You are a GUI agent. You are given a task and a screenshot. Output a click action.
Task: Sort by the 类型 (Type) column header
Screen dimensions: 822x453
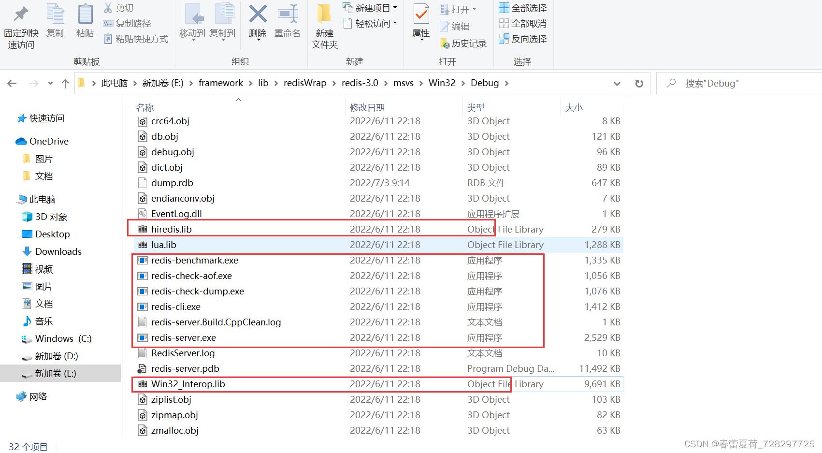coord(476,107)
